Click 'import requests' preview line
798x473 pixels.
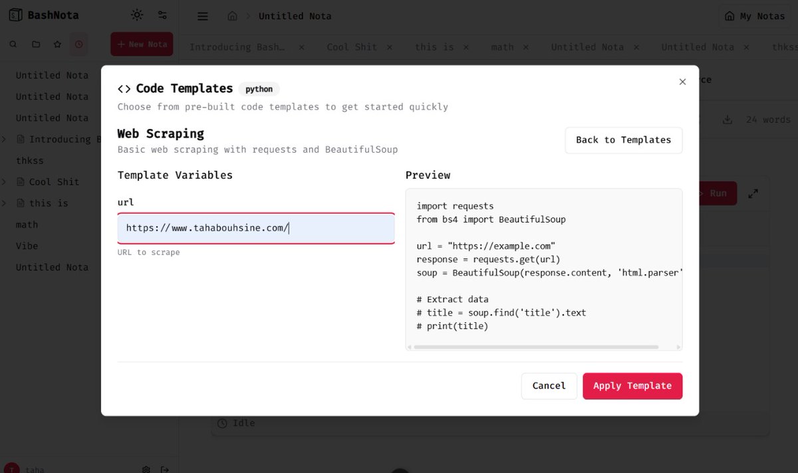[x=456, y=206]
